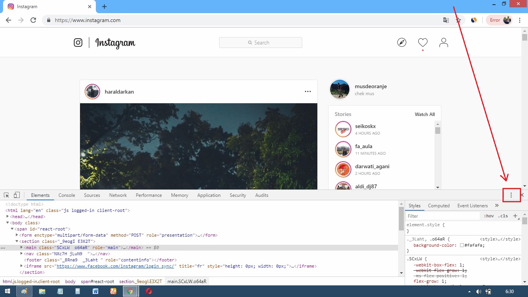Click the facebook login_sync iframe URL

[x=116, y=266]
